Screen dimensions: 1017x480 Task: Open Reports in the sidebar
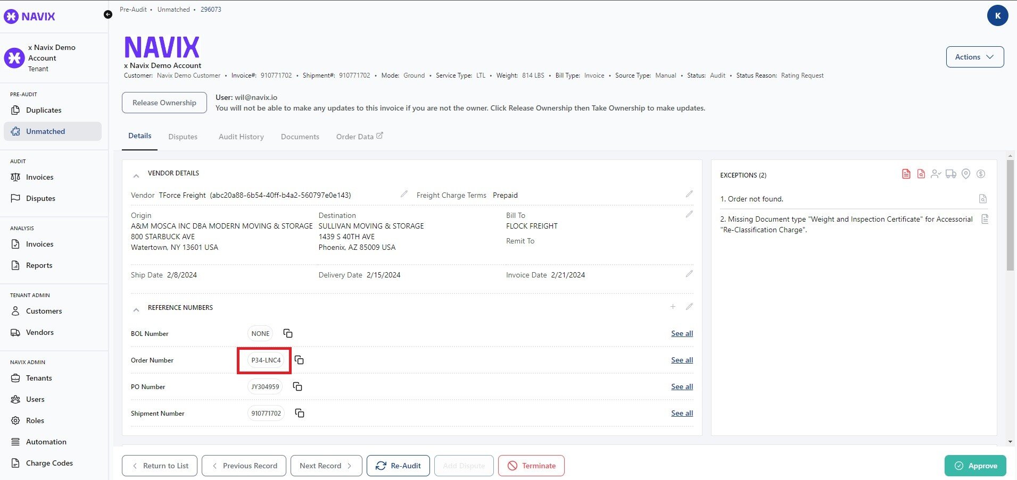point(52,265)
